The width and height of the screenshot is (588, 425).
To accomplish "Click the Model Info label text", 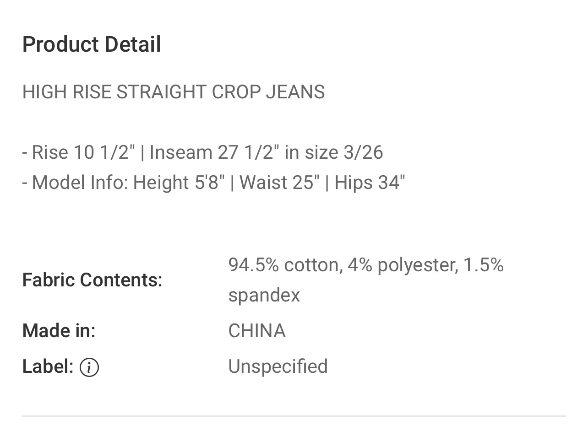I will 80,183.
